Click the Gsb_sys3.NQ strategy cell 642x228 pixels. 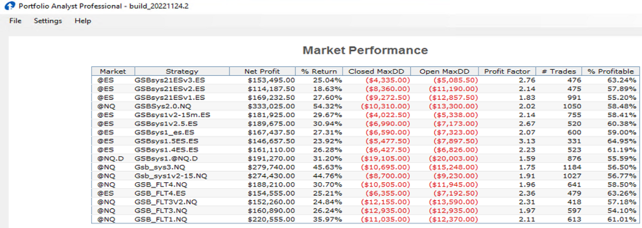point(160,167)
